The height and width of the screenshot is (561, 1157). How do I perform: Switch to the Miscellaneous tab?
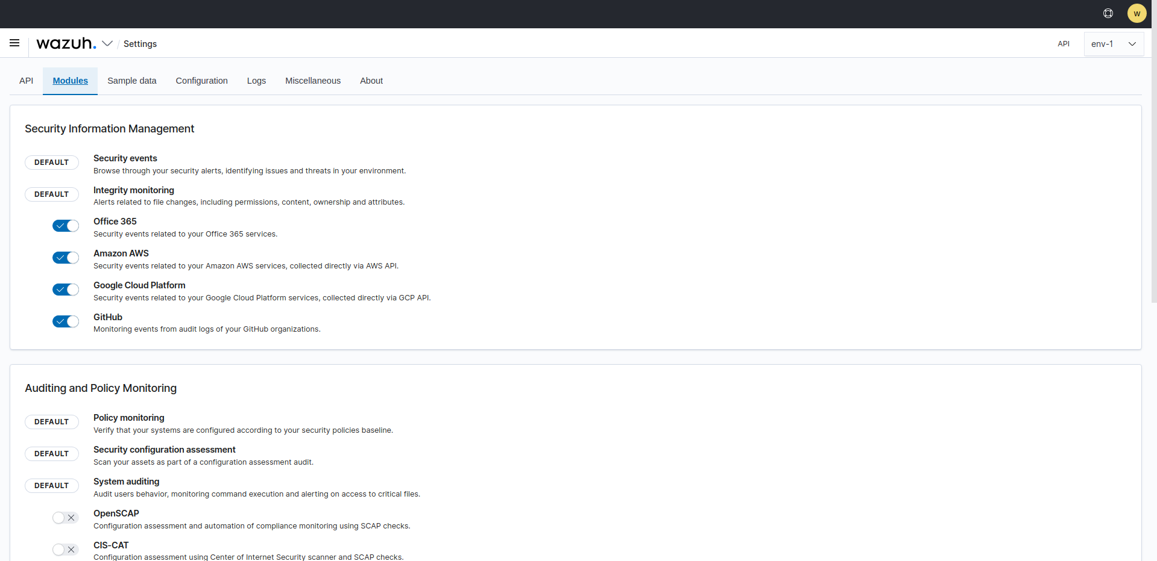[313, 81]
